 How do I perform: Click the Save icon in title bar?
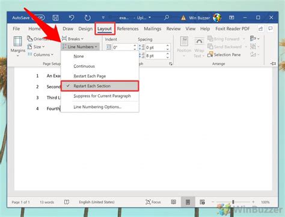point(55,18)
